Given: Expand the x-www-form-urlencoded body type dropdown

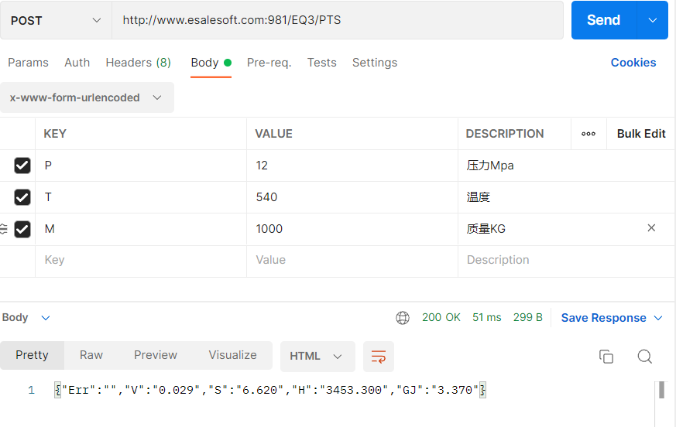Looking at the screenshot, I should tap(86, 98).
